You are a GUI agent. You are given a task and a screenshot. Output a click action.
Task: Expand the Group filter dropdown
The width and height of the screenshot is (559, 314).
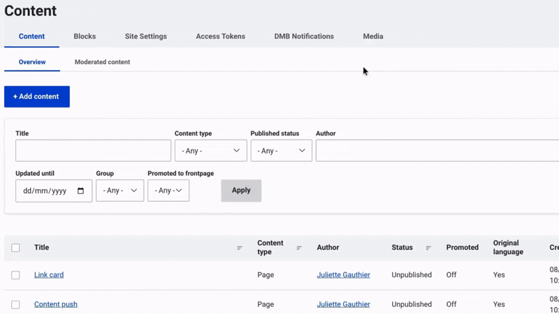(x=119, y=190)
